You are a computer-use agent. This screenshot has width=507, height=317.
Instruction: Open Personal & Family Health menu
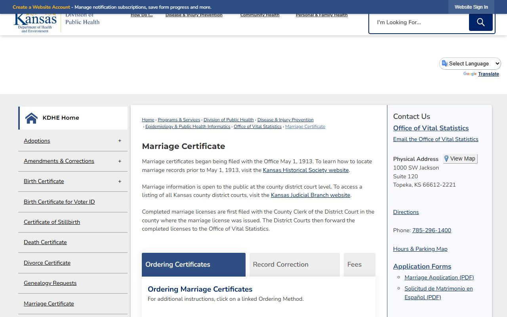pyautogui.click(x=322, y=15)
